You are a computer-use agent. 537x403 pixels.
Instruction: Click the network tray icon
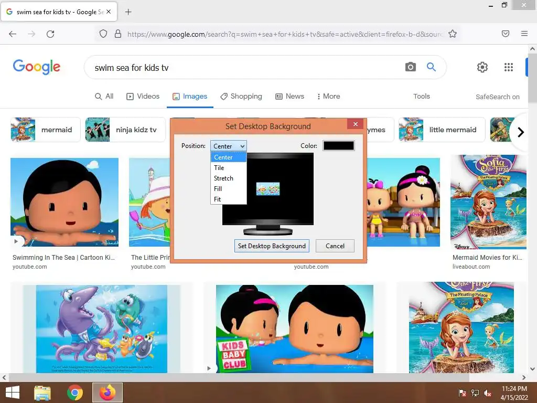click(475, 393)
